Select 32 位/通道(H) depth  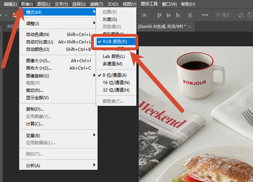pyautogui.click(x=116, y=90)
